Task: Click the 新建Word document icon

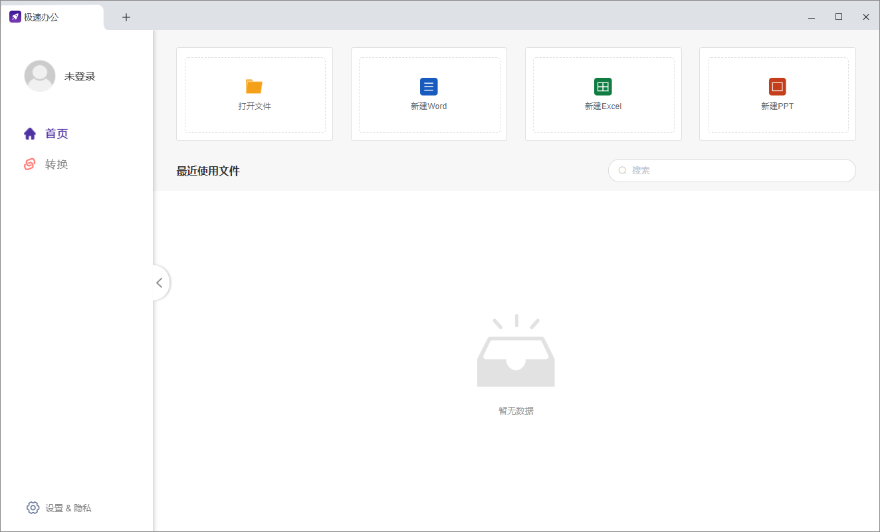Action: [x=429, y=86]
